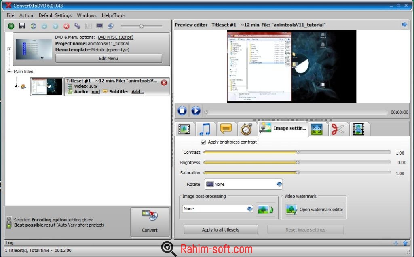Click the Subtitle speech bubble icon in titleset
The height and width of the screenshot is (257, 414).
tap(105, 91)
